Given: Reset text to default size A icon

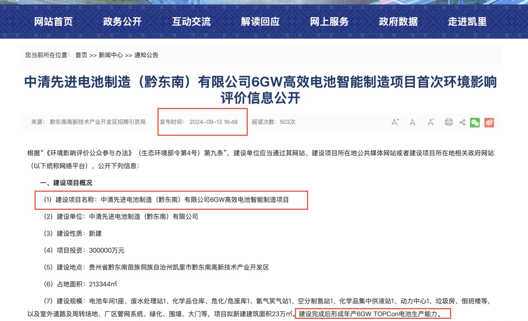Looking at the screenshot, I should pos(412,122).
